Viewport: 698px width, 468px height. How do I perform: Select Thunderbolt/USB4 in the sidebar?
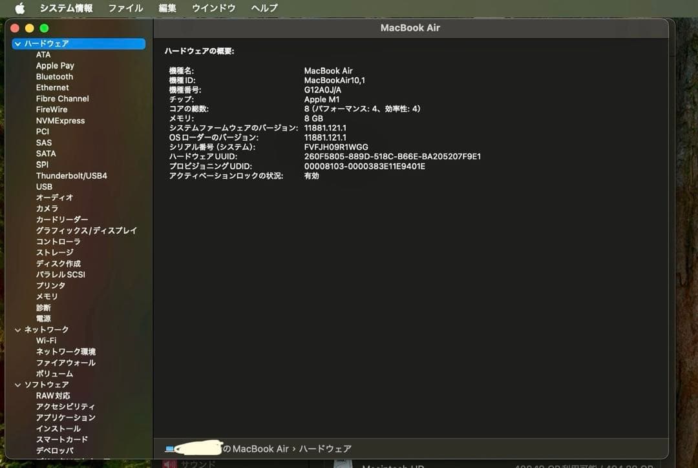[73, 176]
